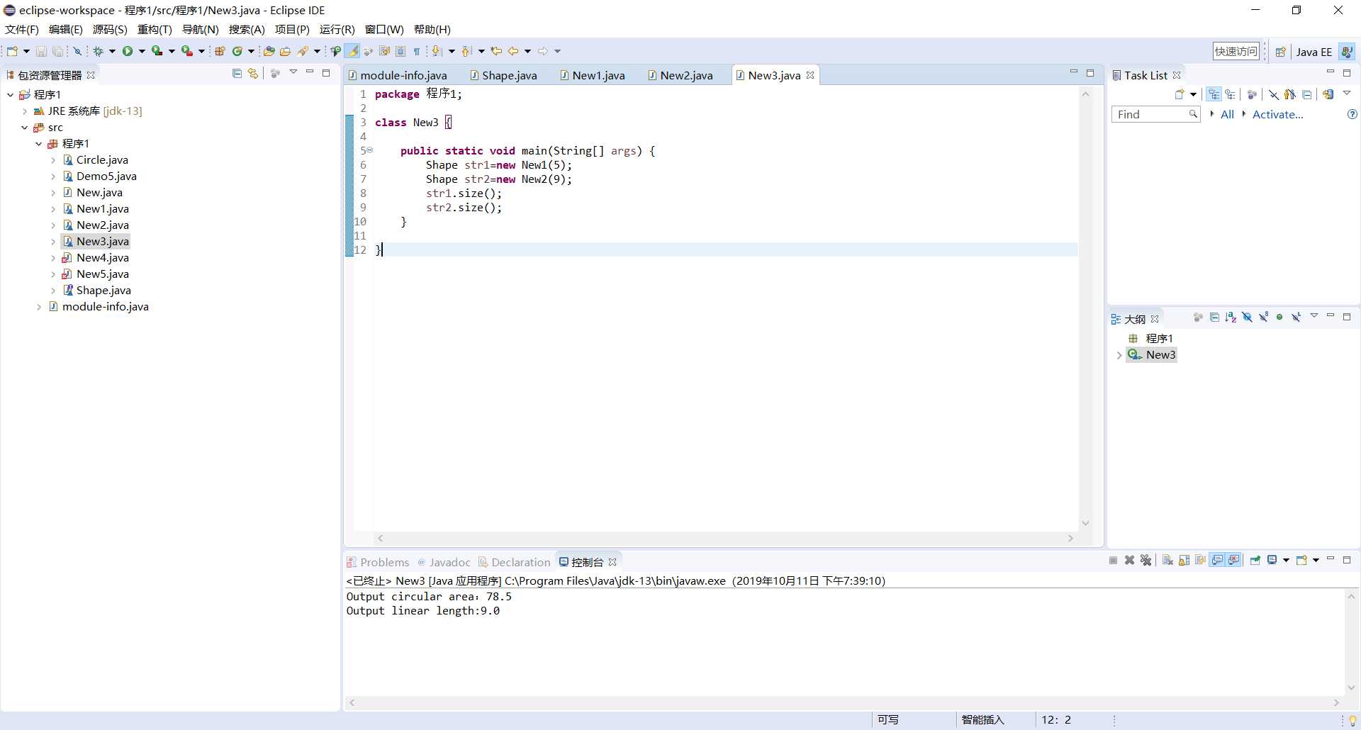Click the Next Annotation arrow icon
The height and width of the screenshot is (730, 1361).
[437, 51]
